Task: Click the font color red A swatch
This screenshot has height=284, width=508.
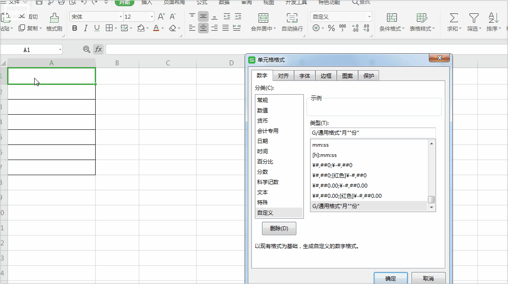Action: pyautogui.click(x=156, y=28)
